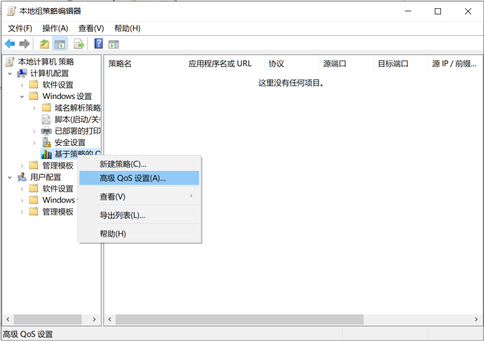The height and width of the screenshot is (341, 484).
Task: Open the 帮助(H) menu in the menu bar
Action: coord(127,28)
